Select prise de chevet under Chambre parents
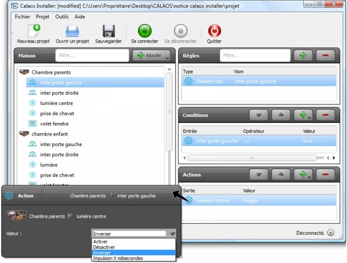347x263 pixels. point(57,113)
